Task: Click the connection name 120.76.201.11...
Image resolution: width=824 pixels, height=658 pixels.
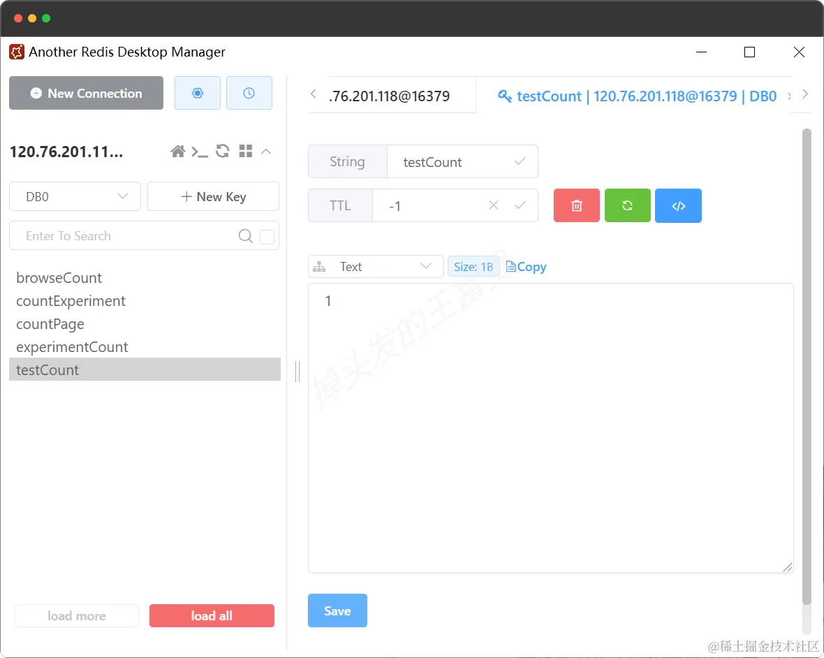Action: (66, 152)
